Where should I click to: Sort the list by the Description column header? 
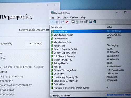point(78,27)
